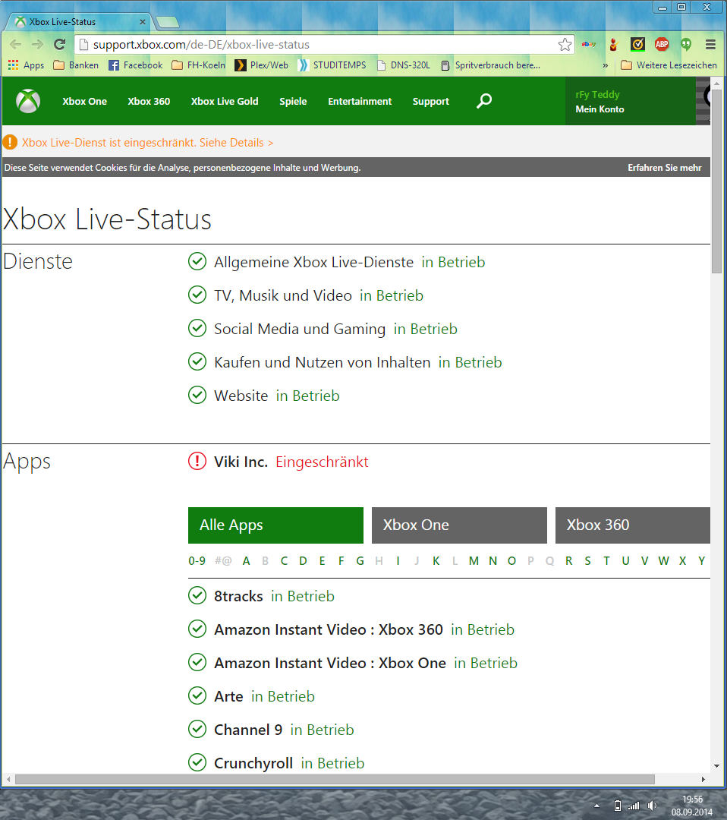Bookmark this page with the star icon

pyautogui.click(x=565, y=45)
